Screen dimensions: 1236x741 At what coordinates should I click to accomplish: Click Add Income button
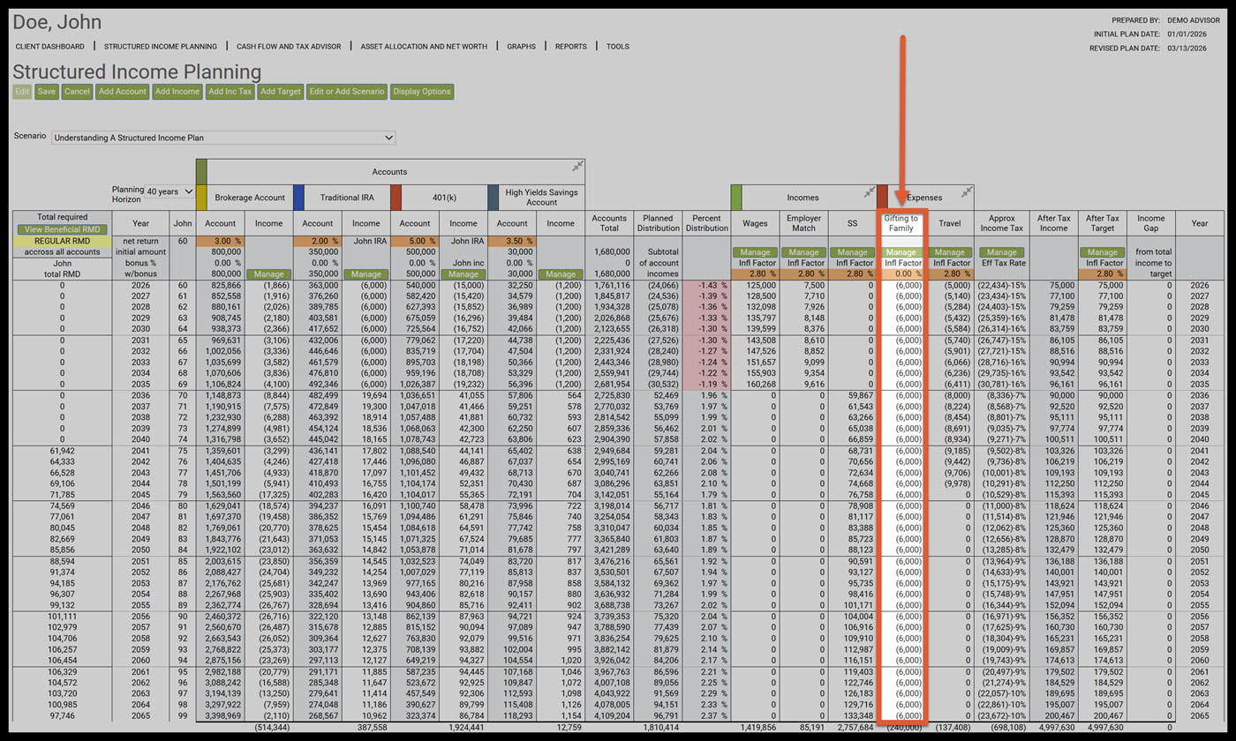[177, 91]
